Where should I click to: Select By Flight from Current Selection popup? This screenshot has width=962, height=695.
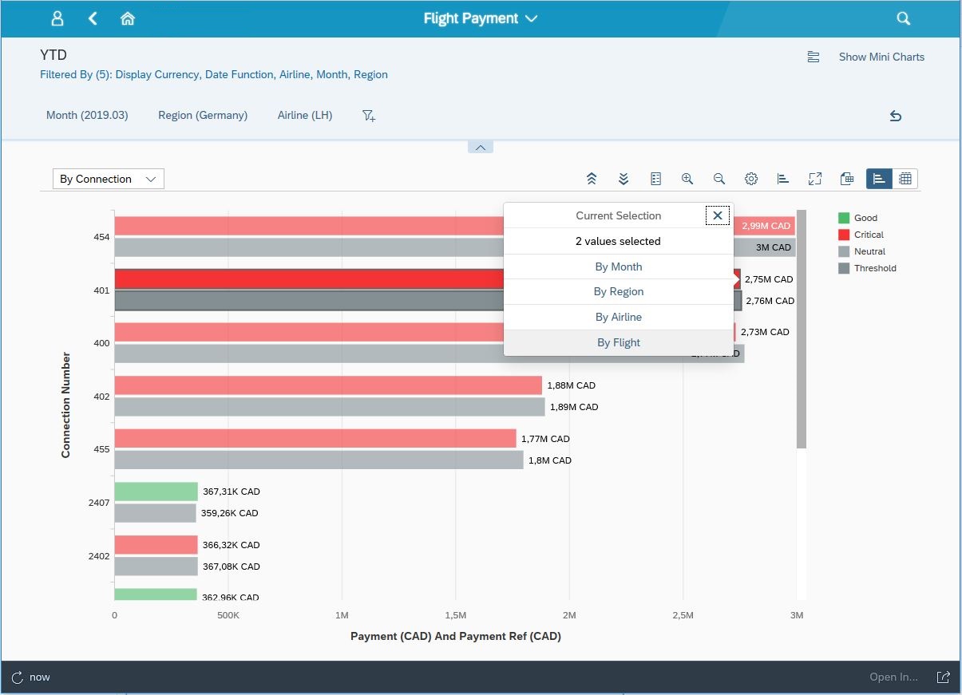click(x=619, y=342)
